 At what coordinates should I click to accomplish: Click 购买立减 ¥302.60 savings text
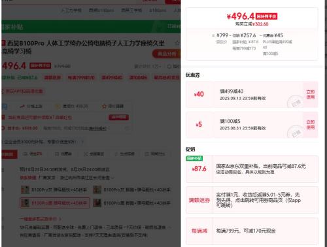[252, 24]
